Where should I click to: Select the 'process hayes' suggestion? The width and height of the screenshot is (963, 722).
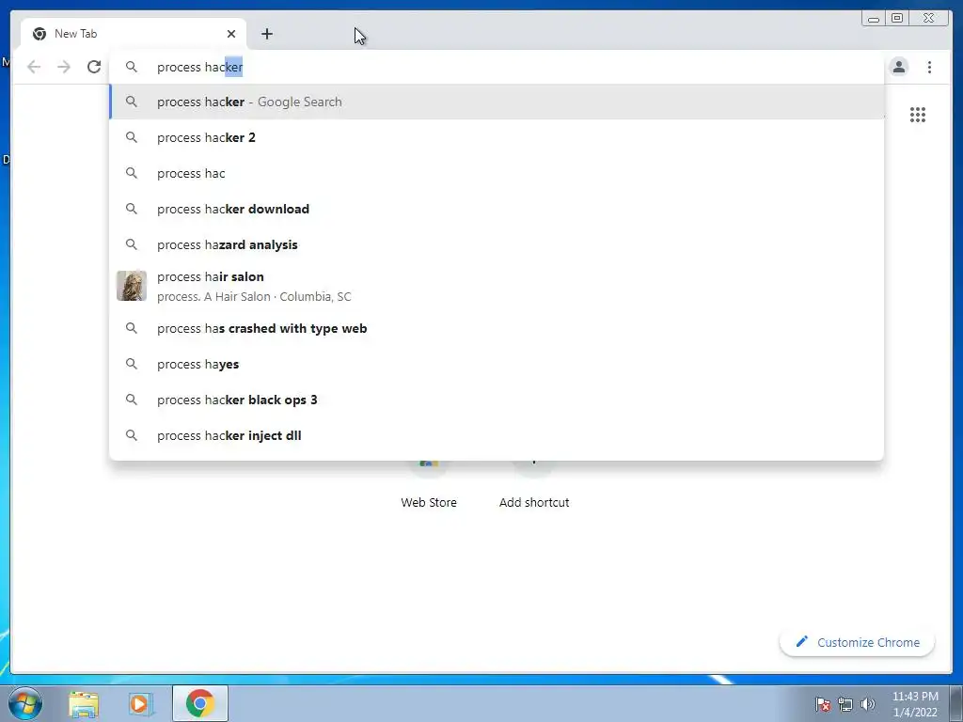pyautogui.click(x=497, y=364)
